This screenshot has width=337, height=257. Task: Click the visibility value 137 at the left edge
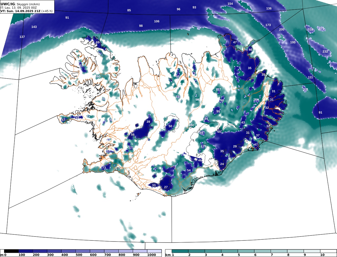click(22, 37)
